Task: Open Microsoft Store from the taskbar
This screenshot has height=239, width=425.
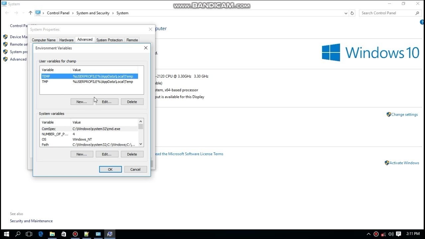Action: (x=64, y=234)
